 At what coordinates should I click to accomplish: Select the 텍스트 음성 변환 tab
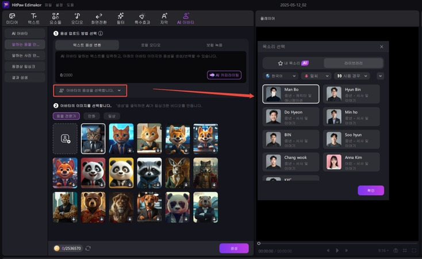[x=87, y=45]
